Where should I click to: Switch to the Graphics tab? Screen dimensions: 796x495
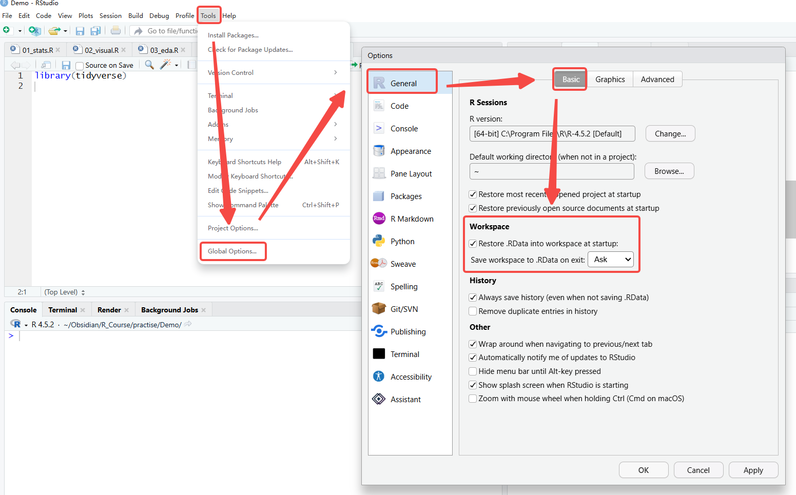click(x=610, y=80)
